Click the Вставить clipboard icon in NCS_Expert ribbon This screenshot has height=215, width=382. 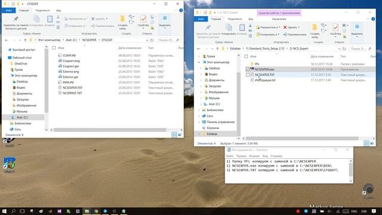click(x=242, y=27)
